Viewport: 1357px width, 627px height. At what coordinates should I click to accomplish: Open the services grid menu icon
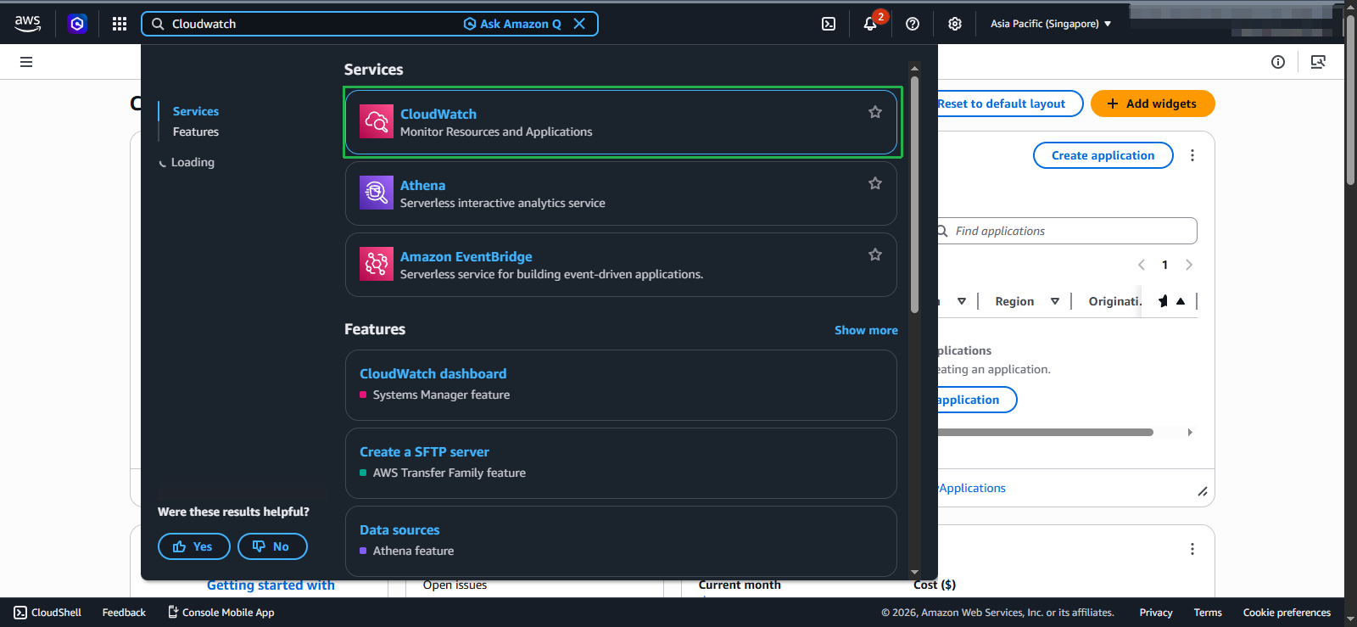pyautogui.click(x=120, y=24)
